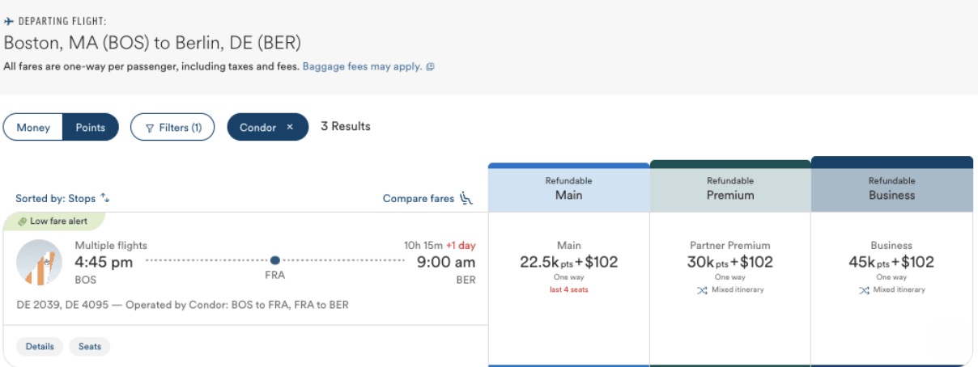
Task: Remove the Condor filter with the X
Action: (290, 127)
